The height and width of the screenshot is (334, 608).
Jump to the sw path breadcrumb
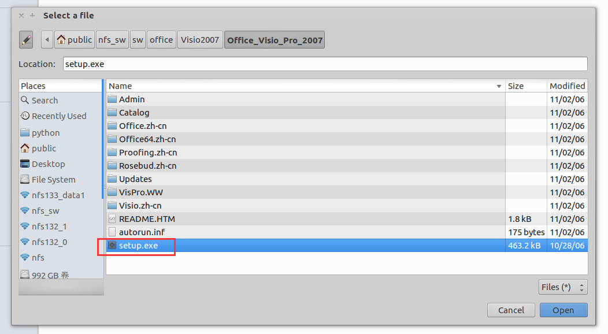click(x=138, y=39)
